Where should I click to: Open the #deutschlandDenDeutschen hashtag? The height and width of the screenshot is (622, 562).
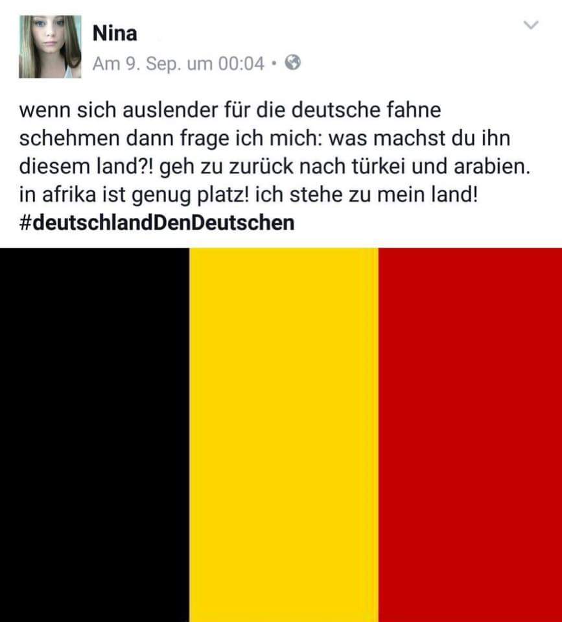pyautogui.click(x=157, y=223)
